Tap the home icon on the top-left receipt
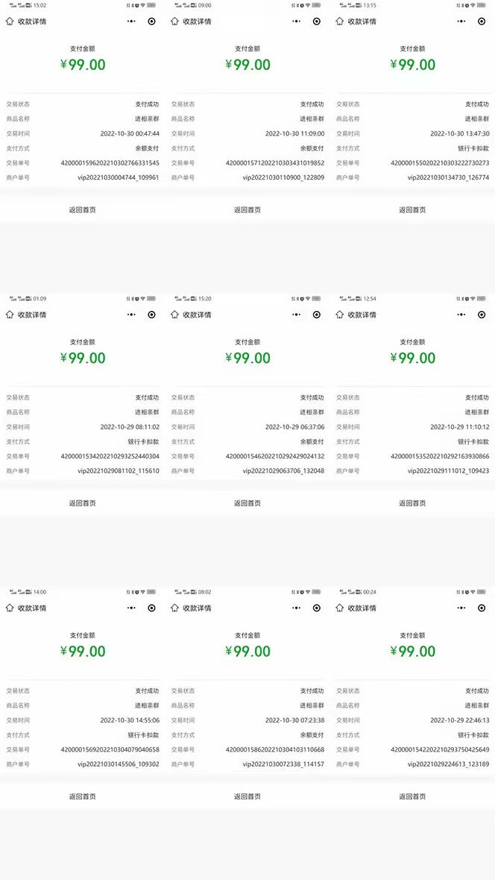 pos(10,21)
